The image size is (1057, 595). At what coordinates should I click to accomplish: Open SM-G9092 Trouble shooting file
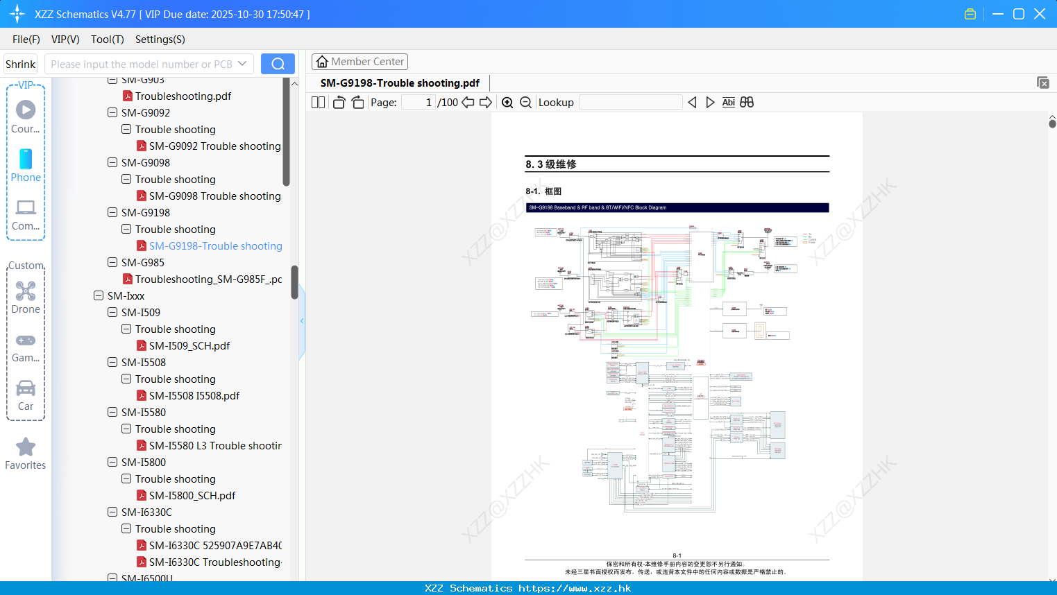pyautogui.click(x=215, y=146)
